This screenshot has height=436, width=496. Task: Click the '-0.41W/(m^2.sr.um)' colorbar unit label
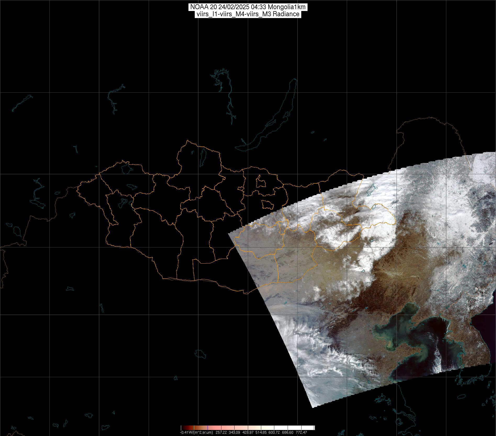coord(196,432)
